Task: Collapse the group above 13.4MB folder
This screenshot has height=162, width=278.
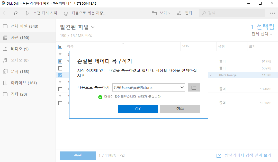Action: (60, 82)
